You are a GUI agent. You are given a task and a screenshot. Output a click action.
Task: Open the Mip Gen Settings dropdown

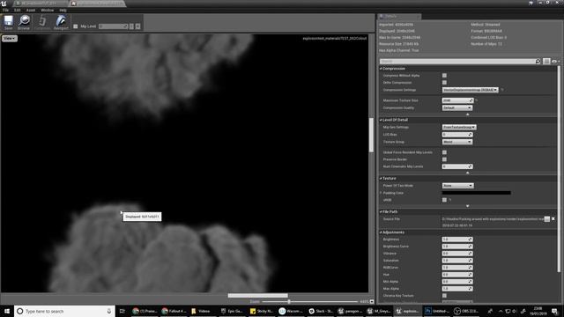[x=459, y=127]
